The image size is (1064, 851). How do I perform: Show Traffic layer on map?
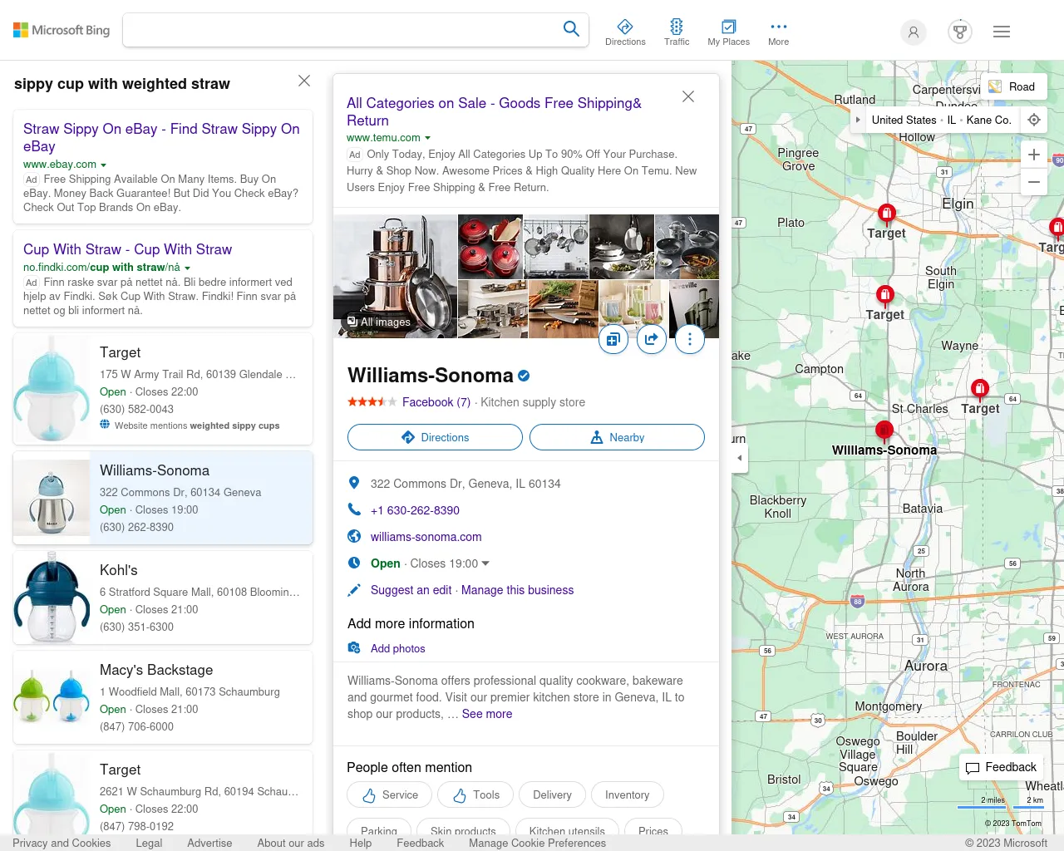click(x=677, y=32)
